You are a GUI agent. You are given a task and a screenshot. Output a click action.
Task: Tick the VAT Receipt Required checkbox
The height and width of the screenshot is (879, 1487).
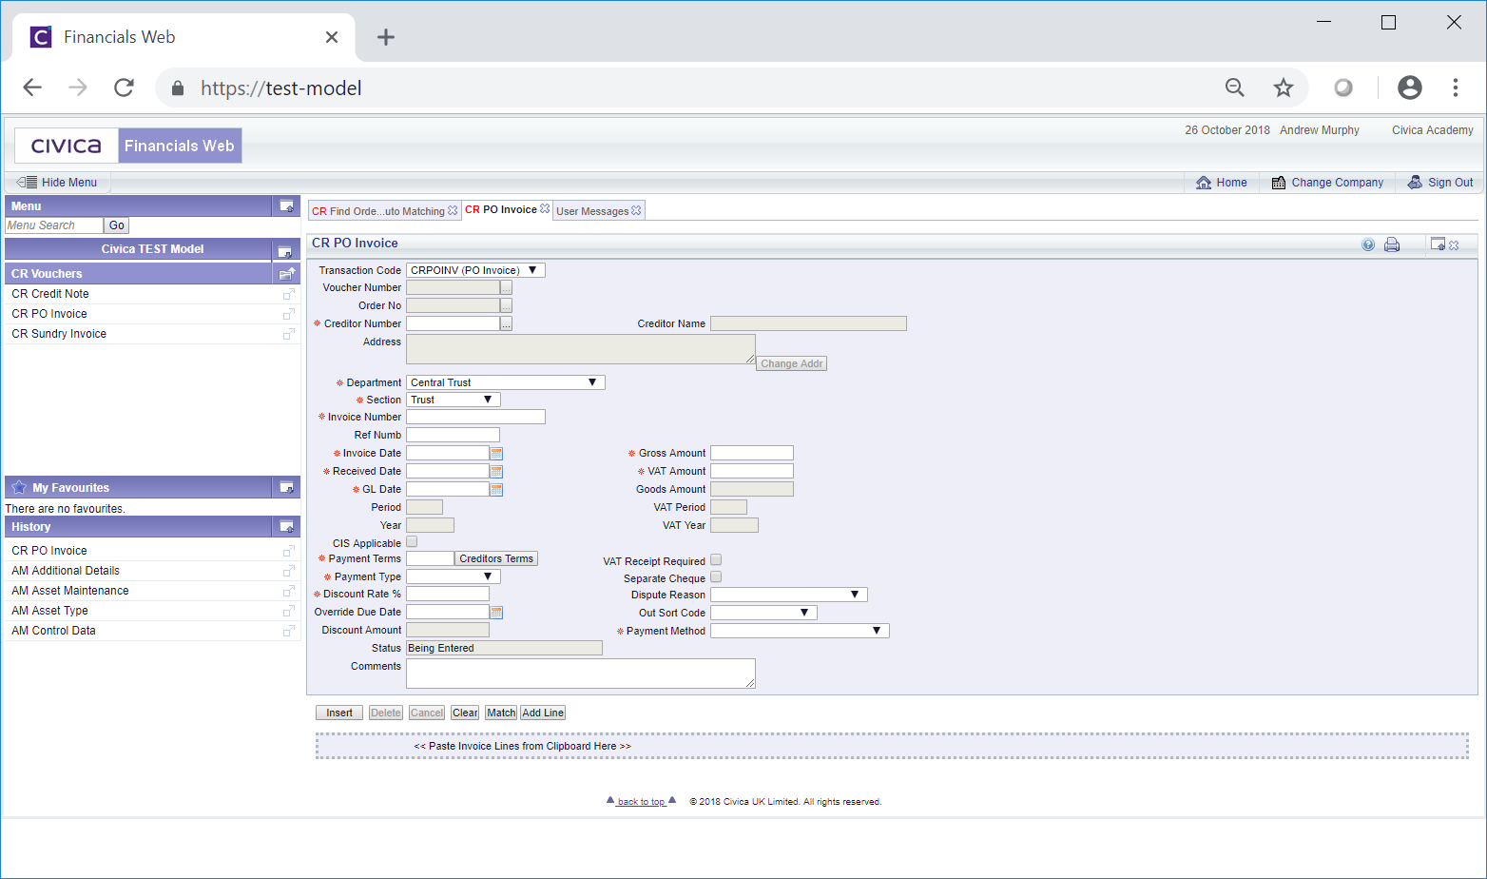716,560
